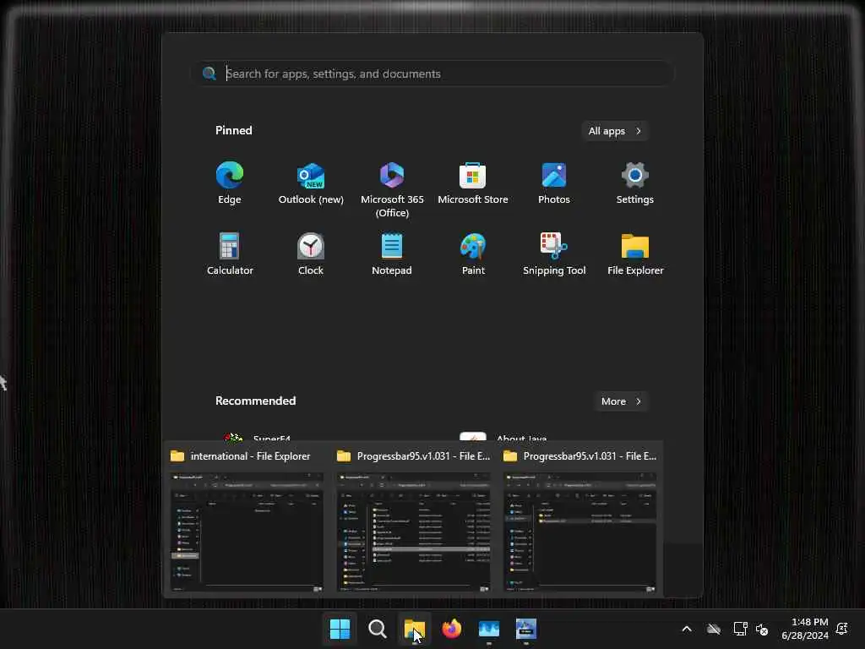Launch the Calculator app
The width and height of the screenshot is (865, 649).
230,254
